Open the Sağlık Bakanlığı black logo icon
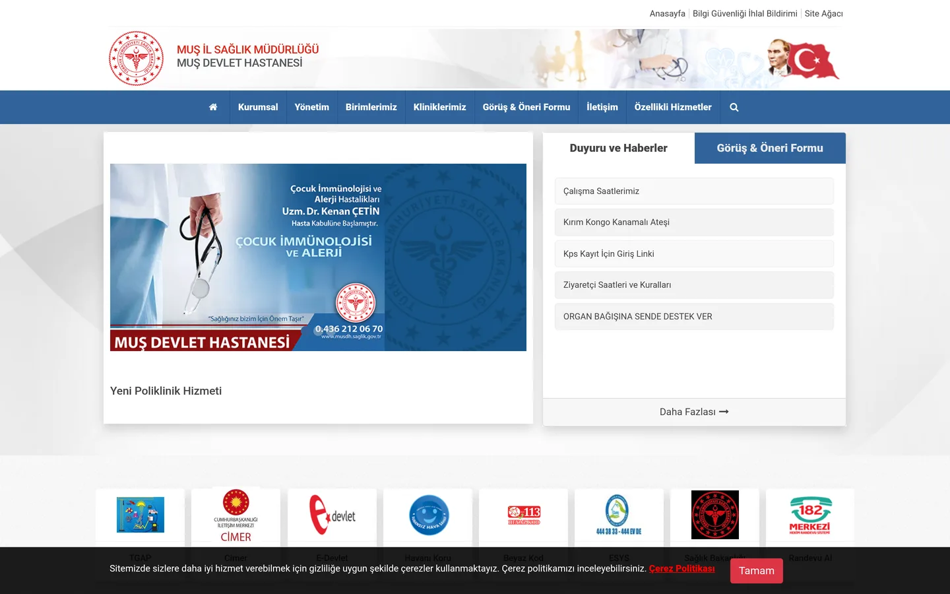The image size is (950, 594). [715, 515]
